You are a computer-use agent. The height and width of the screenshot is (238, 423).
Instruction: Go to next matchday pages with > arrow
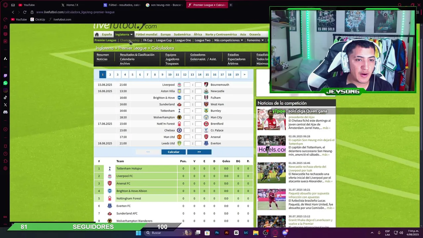click(244, 75)
